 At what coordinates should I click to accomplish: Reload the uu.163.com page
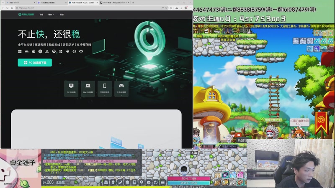tap(8, 8)
